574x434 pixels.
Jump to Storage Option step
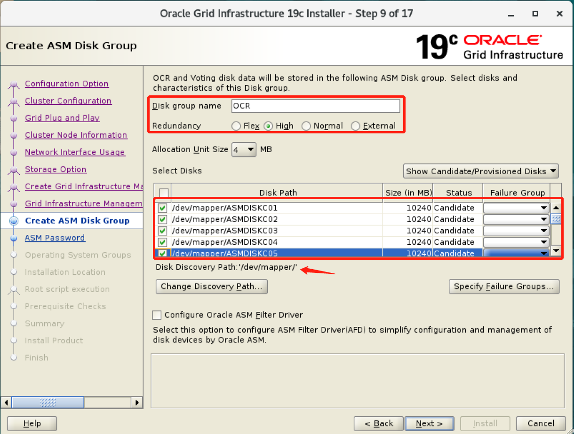(56, 169)
